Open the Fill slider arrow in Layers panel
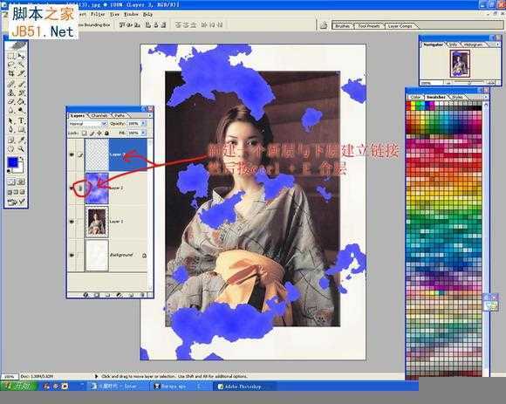 click(143, 133)
